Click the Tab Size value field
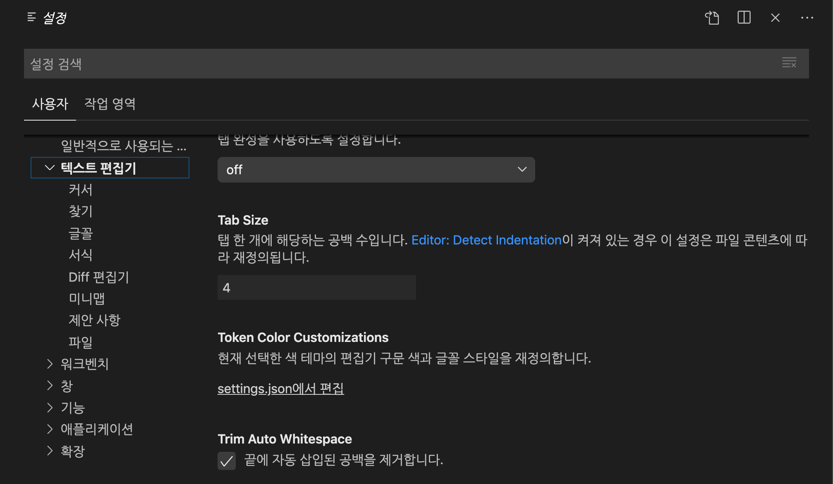Screen dimensions: 833x484 [316, 287]
